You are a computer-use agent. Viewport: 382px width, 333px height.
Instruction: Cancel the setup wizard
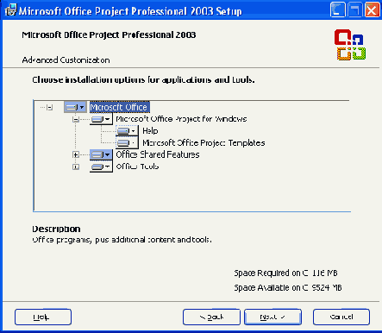[341, 317]
